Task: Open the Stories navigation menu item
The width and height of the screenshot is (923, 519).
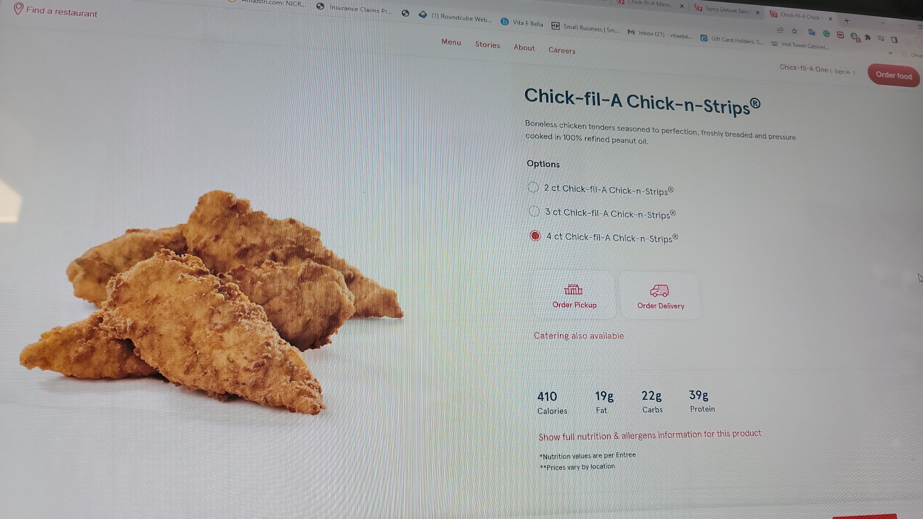Action: [x=488, y=45]
